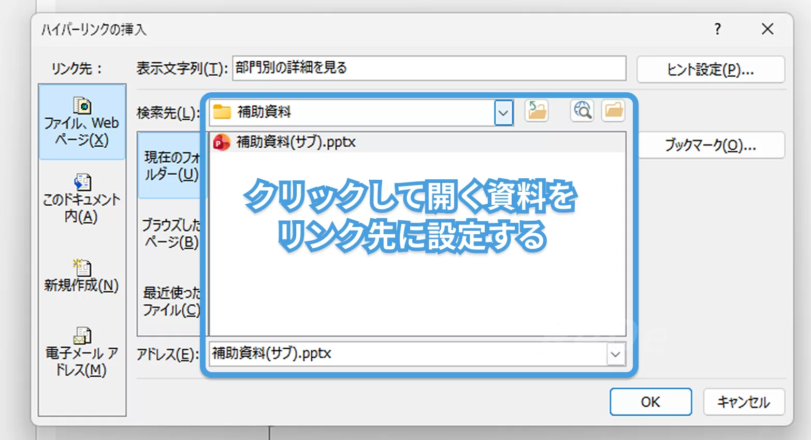
Task: Open the ブックマーク dialog
Action: point(711,145)
